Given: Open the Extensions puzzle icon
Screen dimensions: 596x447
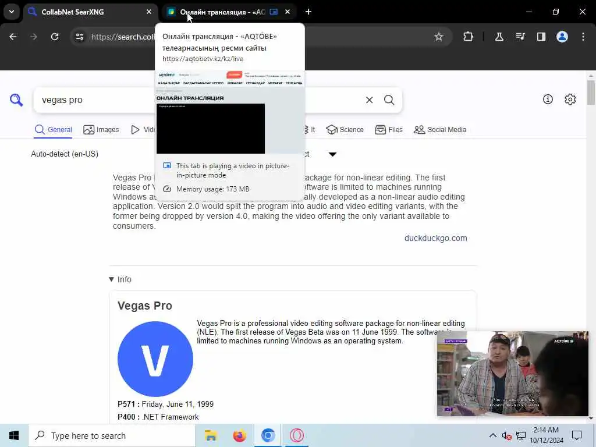Looking at the screenshot, I should coord(469,37).
